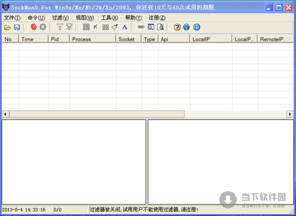Click the letter A font icon
The height and width of the screenshot is (216, 296).
(124, 27)
